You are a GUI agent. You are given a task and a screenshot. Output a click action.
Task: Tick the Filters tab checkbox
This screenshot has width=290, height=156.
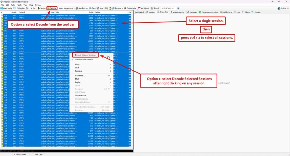tap(243, 12)
